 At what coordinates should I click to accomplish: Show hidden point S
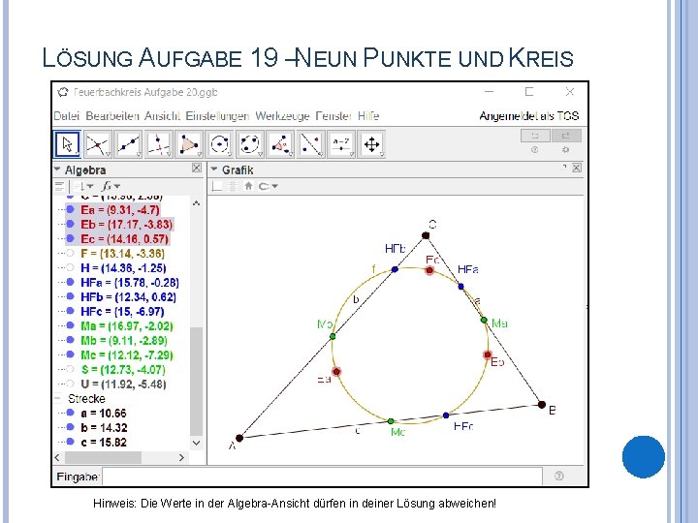[x=70, y=369]
